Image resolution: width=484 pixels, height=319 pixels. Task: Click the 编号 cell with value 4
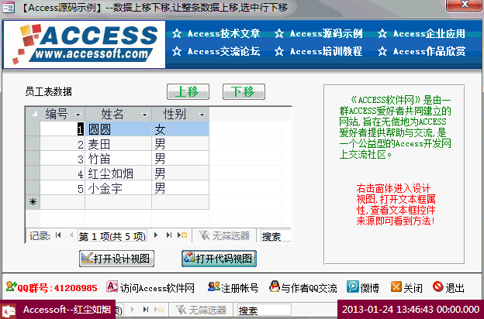(62, 173)
